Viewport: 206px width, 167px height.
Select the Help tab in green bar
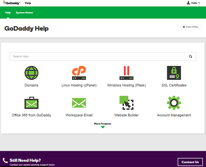8,13
